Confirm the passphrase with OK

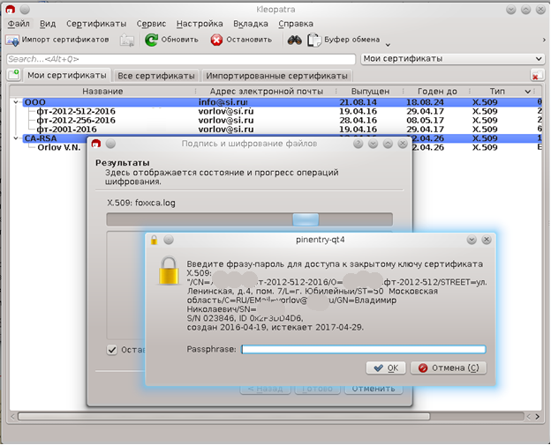(386, 367)
